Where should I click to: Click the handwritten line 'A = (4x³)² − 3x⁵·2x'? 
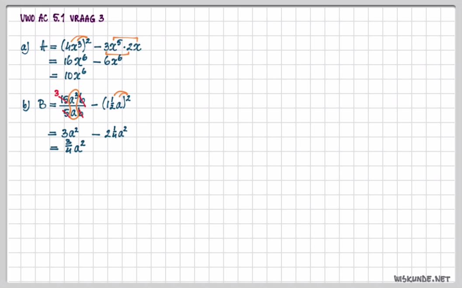pyautogui.click(x=91, y=46)
